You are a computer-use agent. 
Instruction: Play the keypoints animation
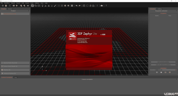[x=157, y=72]
